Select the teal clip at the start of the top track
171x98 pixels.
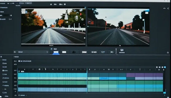click(x=21, y=75)
